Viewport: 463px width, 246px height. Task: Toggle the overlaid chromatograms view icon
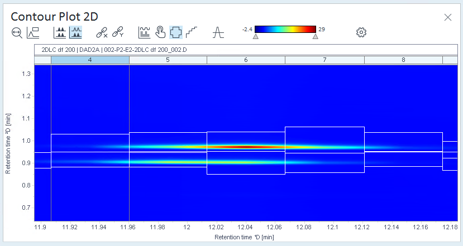coord(75,32)
